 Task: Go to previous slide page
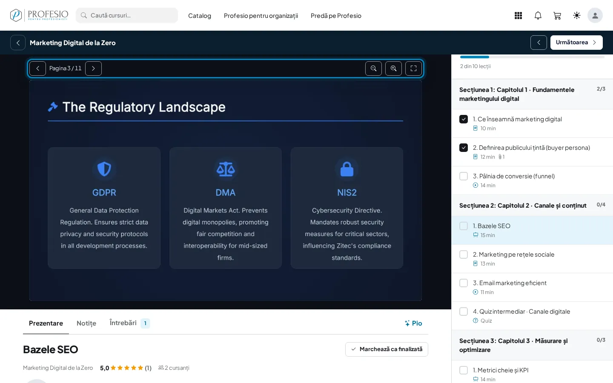pos(37,69)
